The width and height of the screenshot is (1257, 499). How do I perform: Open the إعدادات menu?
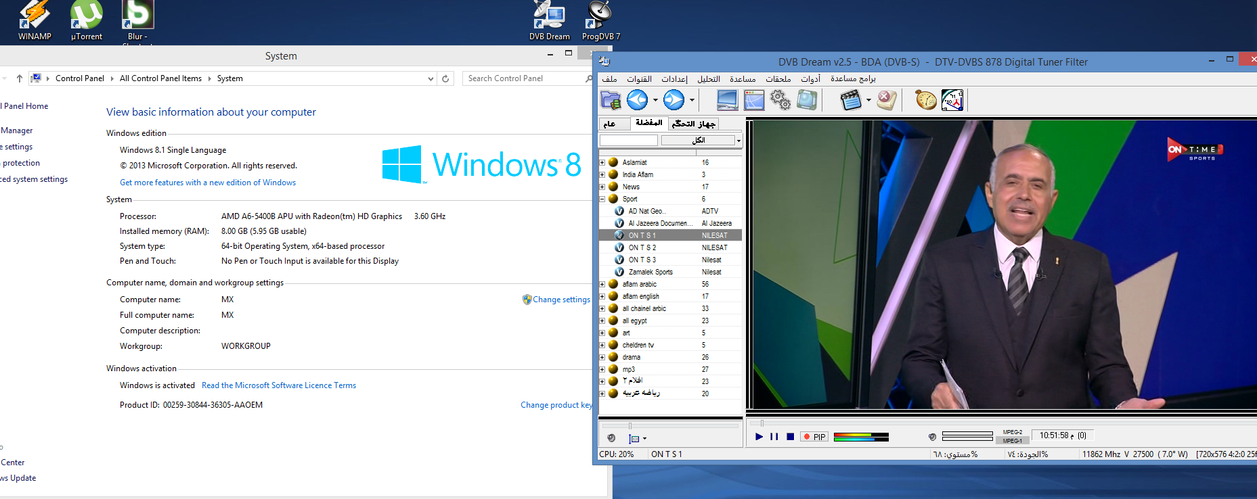tap(674, 79)
